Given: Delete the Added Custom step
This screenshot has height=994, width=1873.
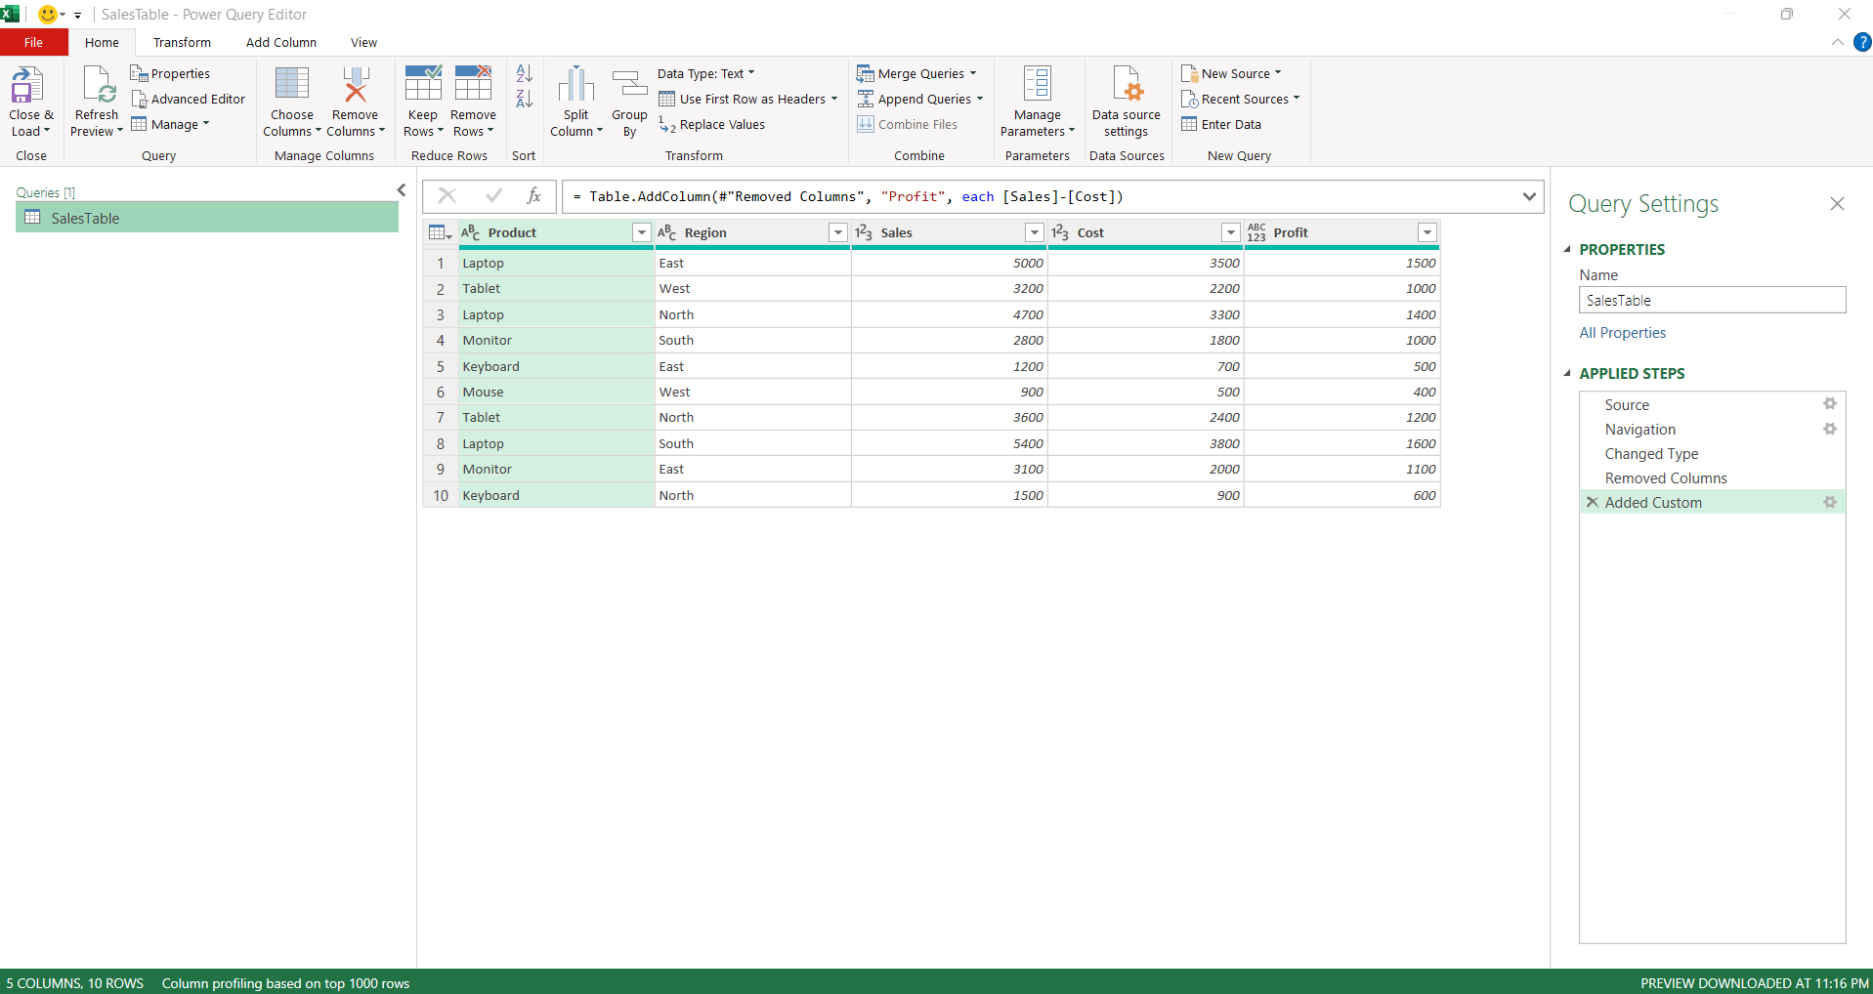Looking at the screenshot, I should [x=1593, y=502].
